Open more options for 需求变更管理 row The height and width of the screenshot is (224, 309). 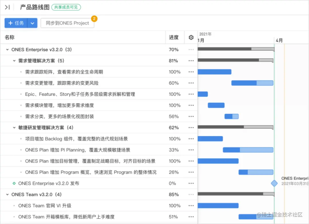tap(191, 83)
